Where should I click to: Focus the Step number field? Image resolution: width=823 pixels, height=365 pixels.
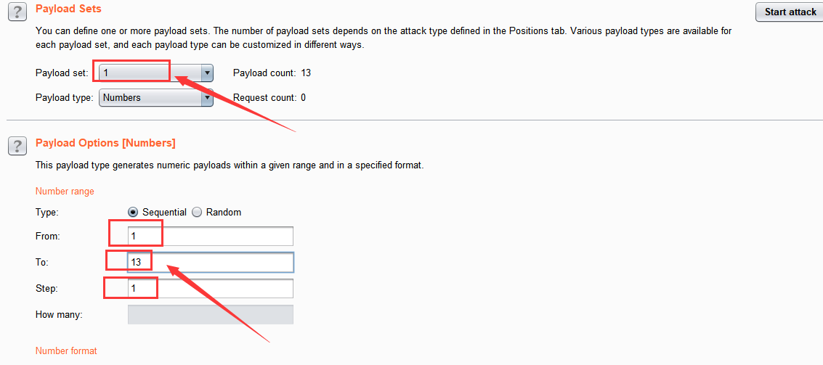(x=211, y=288)
